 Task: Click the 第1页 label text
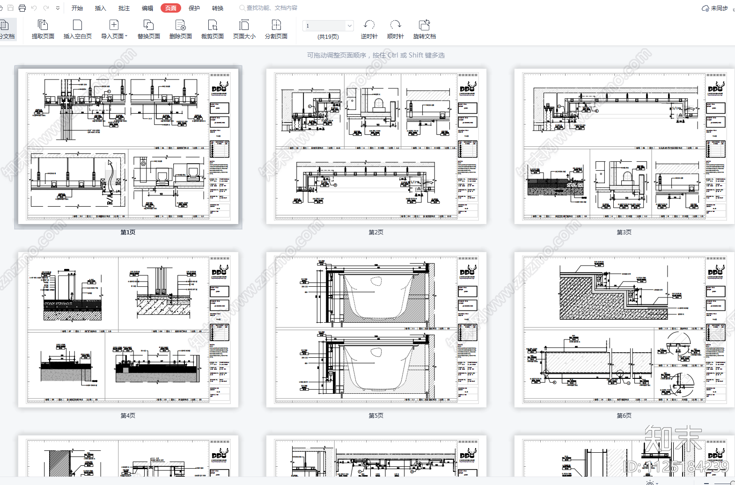(128, 232)
